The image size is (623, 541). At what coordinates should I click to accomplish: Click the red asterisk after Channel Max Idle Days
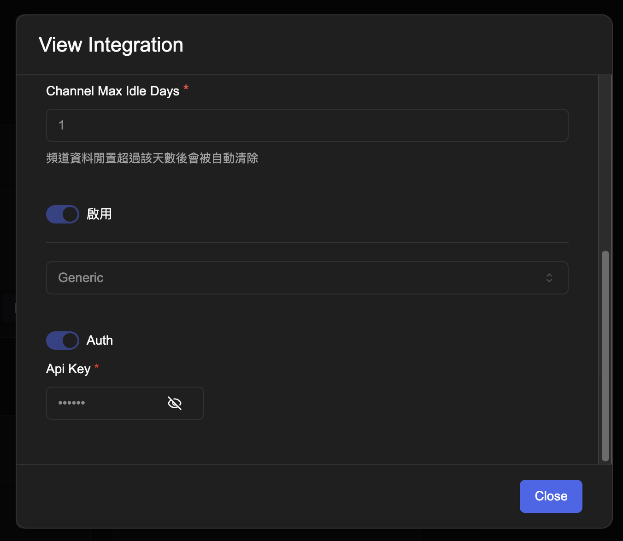tap(186, 88)
